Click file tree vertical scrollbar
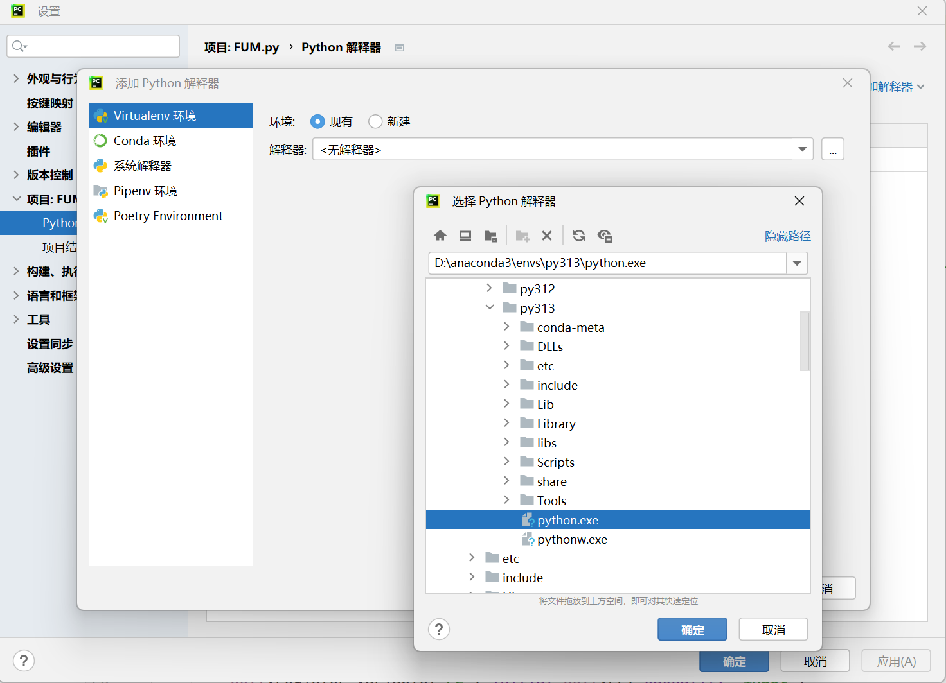 pos(805,341)
